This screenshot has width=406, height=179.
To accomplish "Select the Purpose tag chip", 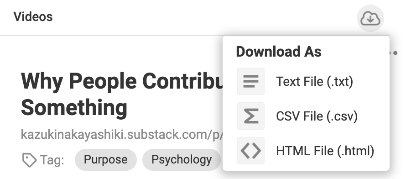I will click(106, 159).
